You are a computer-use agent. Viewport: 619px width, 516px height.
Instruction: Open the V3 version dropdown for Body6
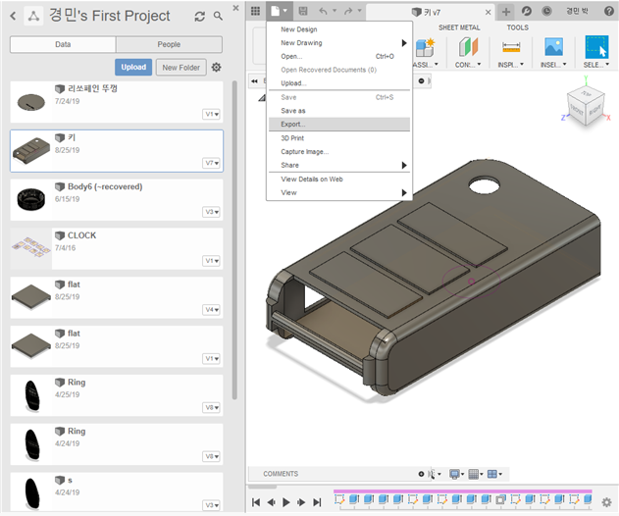pos(212,212)
